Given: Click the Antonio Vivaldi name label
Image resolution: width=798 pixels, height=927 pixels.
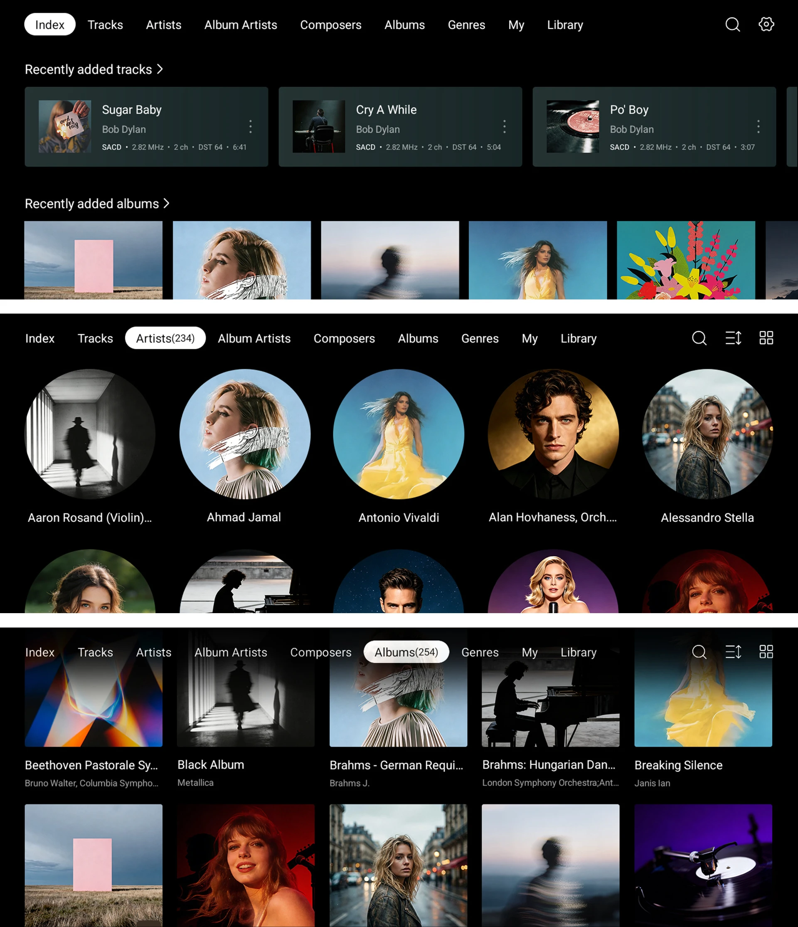Looking at the screenshot, I should pos(399,518).
